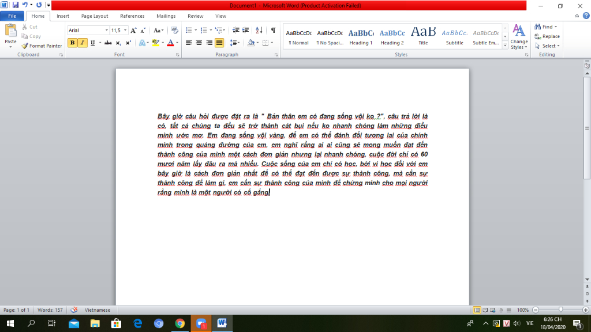Open Word Help question mark icon

tap(586, 16)
